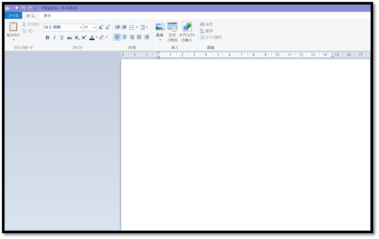Click コピー in the clipboard group
The height and width of the screenshot is (239, 379).
coord(28,31)
